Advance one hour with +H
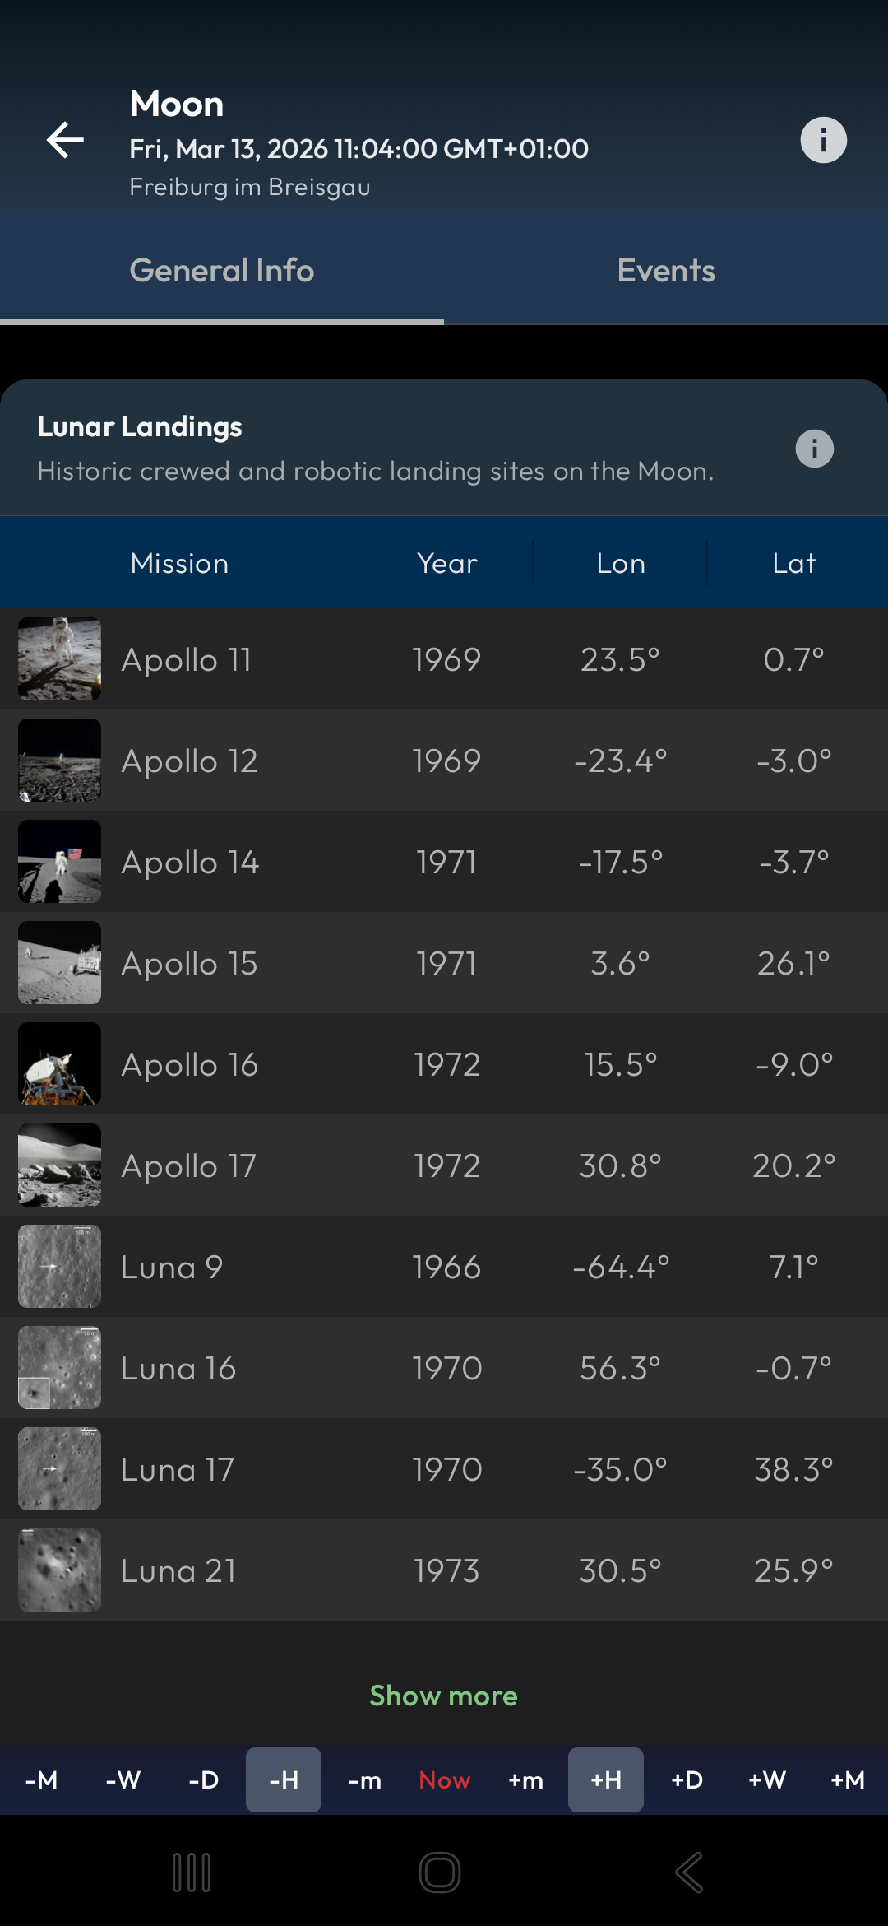Image resolution: width=888 pixels, height=1926 pixels. pos(606,1779)
